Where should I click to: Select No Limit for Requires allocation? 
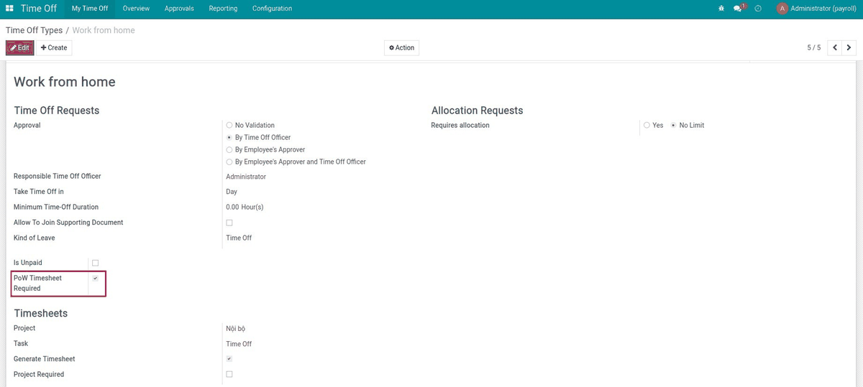(674, 125)
